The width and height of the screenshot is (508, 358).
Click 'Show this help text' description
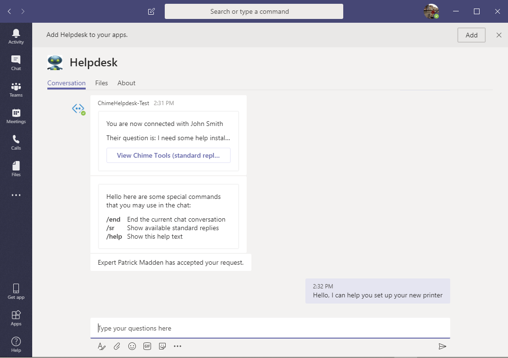point(155,236)
